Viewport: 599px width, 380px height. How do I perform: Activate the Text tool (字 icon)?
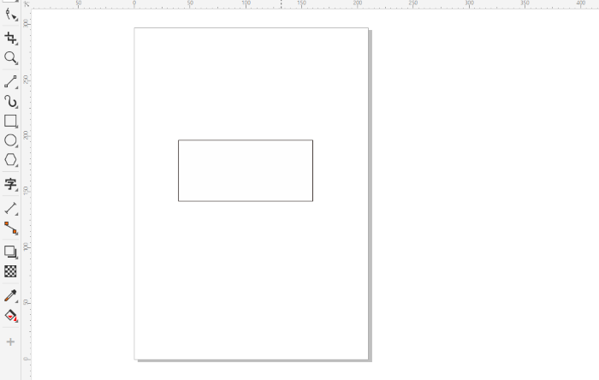(10, 185)
